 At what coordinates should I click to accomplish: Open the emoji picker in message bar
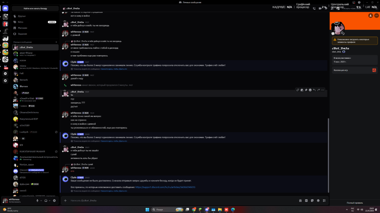[x=318, y=201]
